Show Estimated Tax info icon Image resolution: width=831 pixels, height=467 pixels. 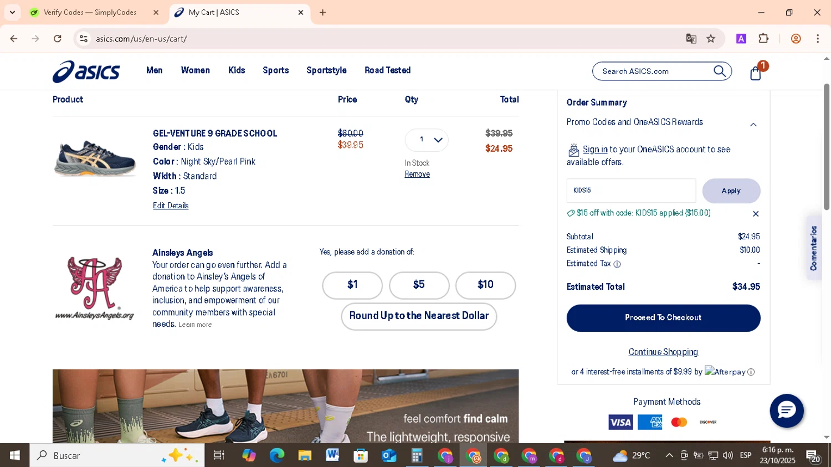pyautogui.click(x=617, y=264)
